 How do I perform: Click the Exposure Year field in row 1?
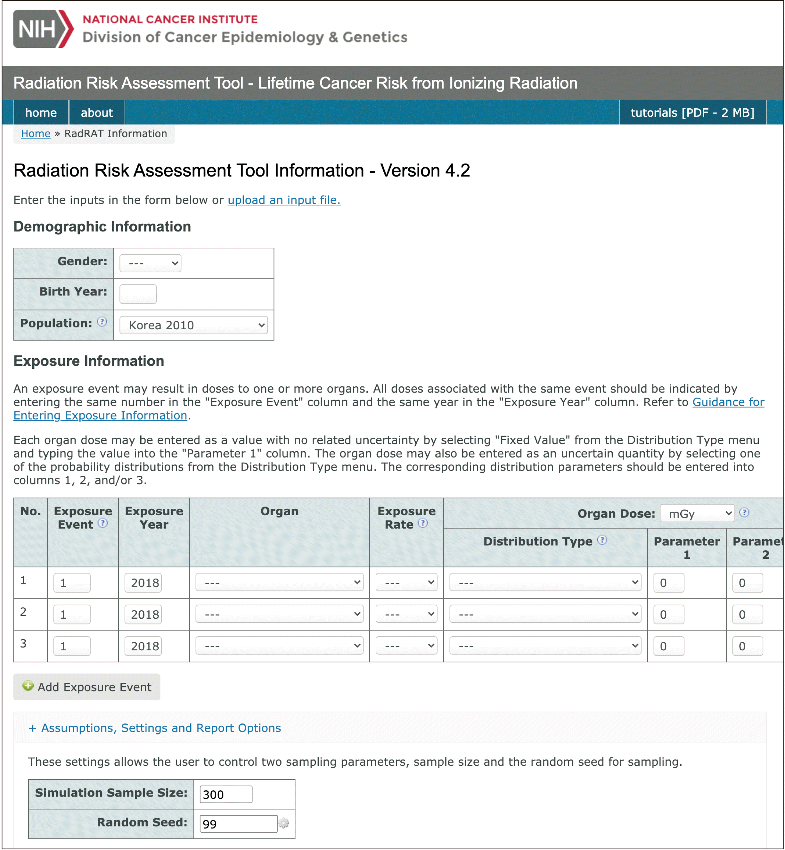click(143, 583)
